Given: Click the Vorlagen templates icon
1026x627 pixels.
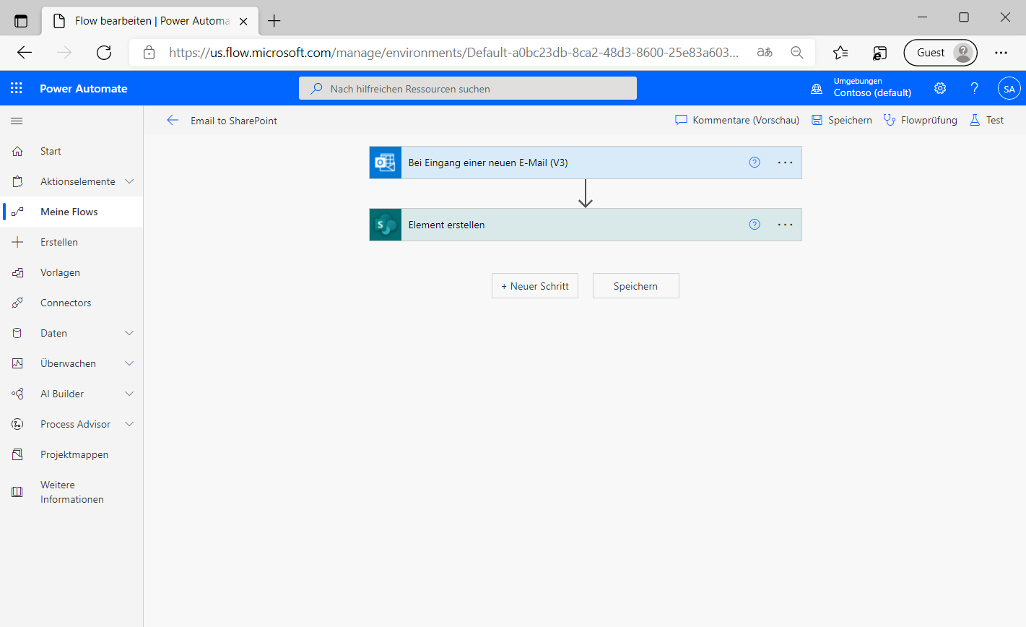Looking at the screenshot, I should pyautogui.click(x=17, y=272).
